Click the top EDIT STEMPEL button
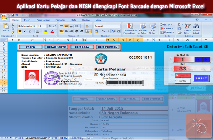This screenshot has height=140, width=213. tap(108, 47)
